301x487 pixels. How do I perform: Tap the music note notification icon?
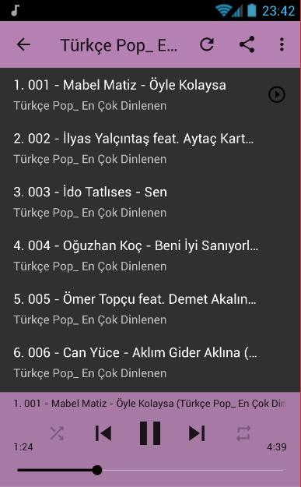(15, 10)
